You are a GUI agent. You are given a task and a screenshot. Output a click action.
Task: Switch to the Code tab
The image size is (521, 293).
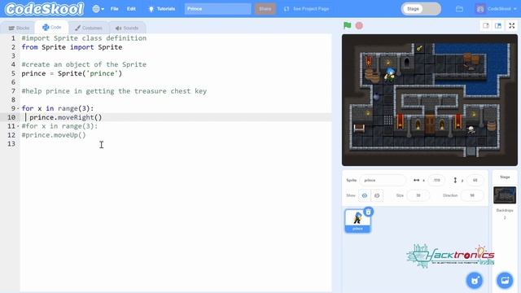point(52,27)
